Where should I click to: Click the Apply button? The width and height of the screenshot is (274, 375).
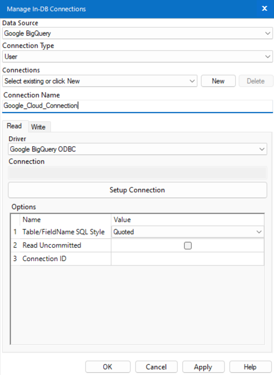(203, 367)
